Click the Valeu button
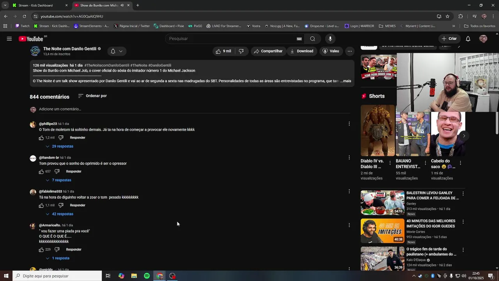 pos(331,51)
